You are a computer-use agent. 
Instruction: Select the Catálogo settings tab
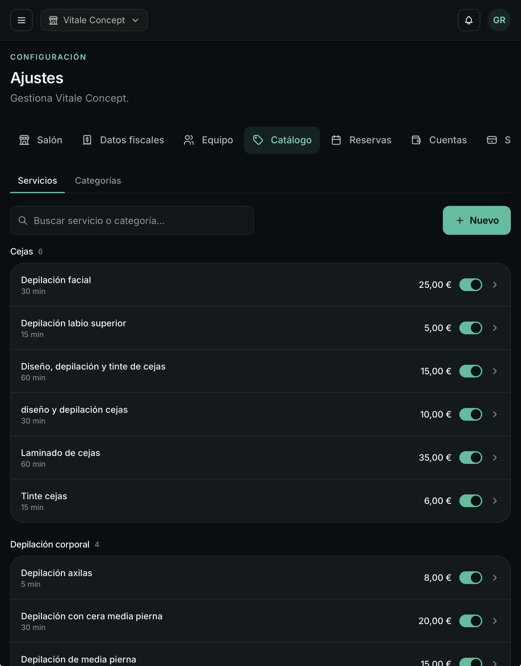tap(282, 140)
